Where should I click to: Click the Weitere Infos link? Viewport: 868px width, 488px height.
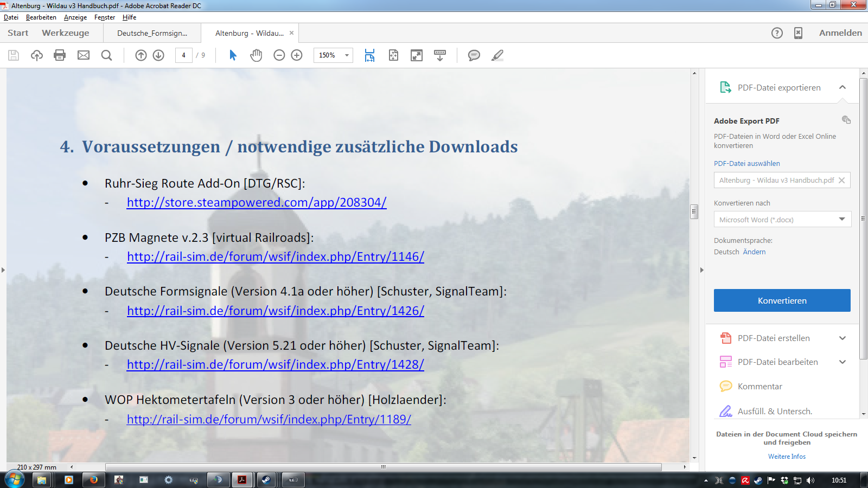pos(787,457)
